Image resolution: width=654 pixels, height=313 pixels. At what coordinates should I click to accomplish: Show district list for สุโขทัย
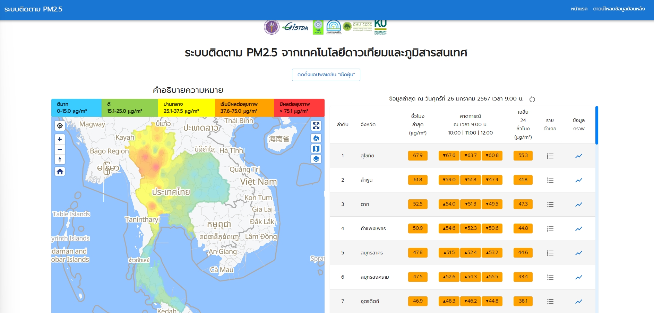click(550, 156)
